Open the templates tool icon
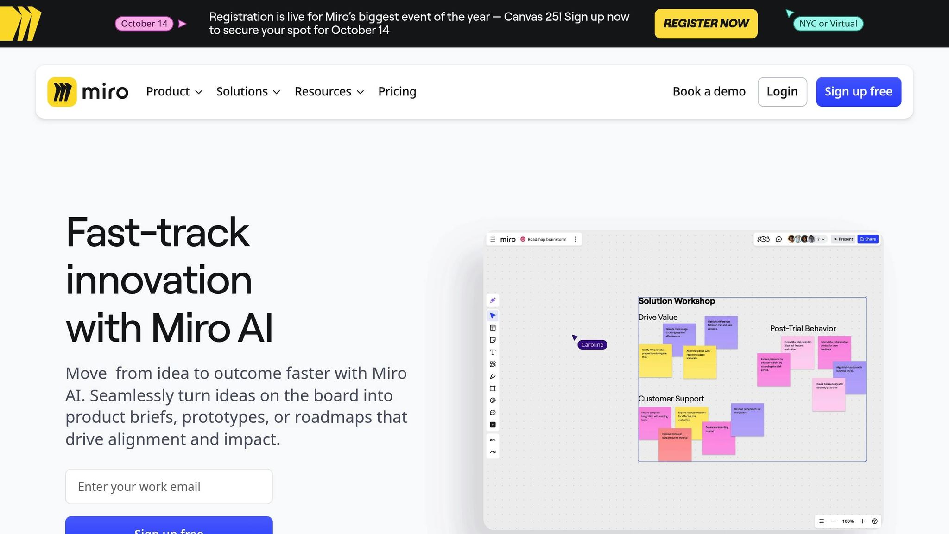Viewport: 949px width, 534px height. pos(493,328)
